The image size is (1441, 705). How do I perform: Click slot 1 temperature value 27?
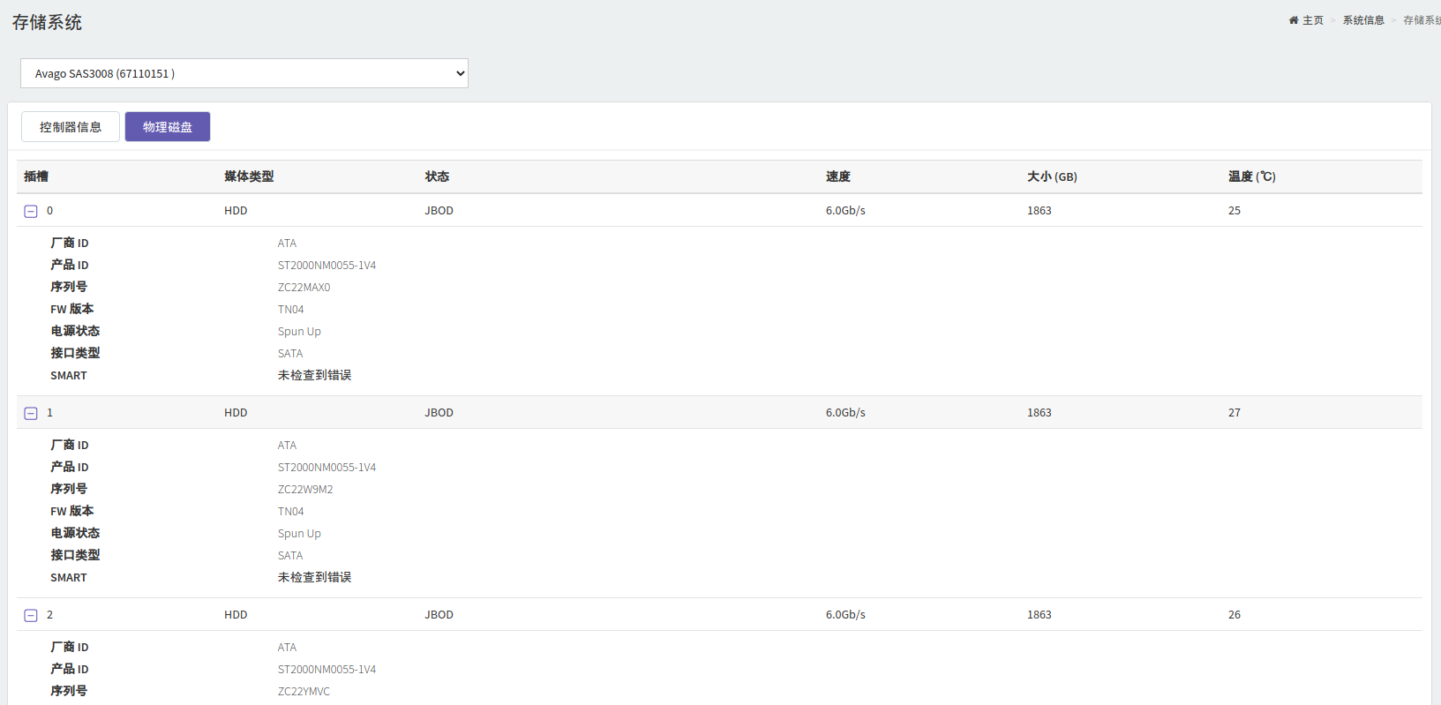[x=1234, y=413]
